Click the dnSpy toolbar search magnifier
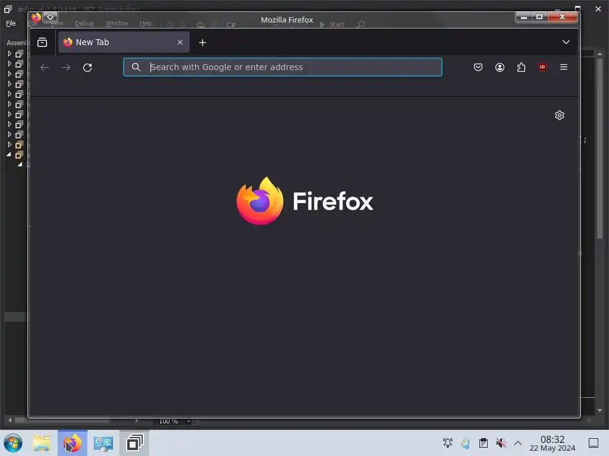Viewport: 609px width, 456px height. 361,24
